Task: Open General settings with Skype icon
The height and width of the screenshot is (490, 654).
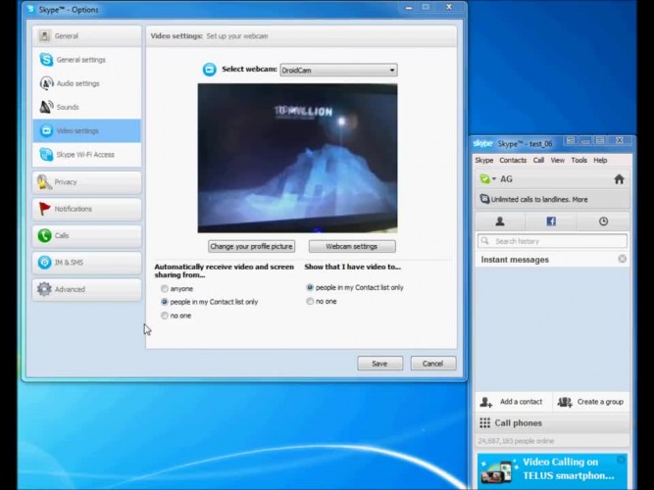Action: 46,60
